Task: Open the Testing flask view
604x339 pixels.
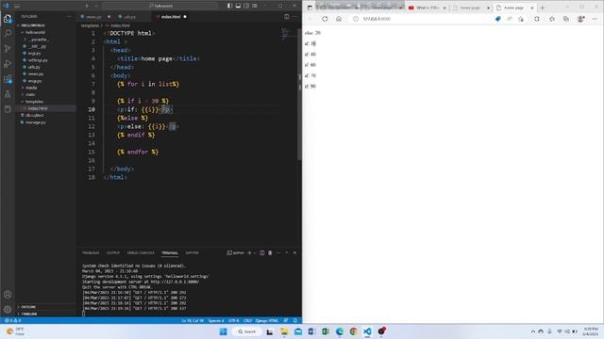Action: pos(8,94)
